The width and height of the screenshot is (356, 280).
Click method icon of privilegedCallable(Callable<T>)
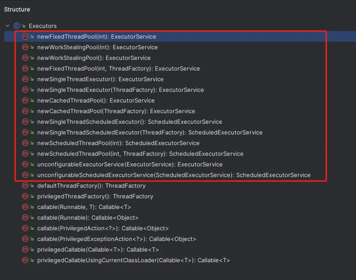pos(25,250)
